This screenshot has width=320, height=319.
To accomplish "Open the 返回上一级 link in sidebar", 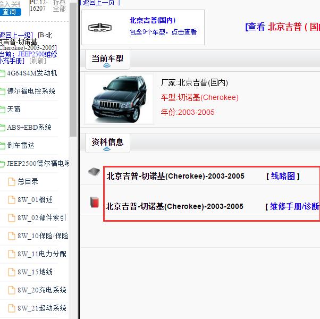I will click(16, 35).
